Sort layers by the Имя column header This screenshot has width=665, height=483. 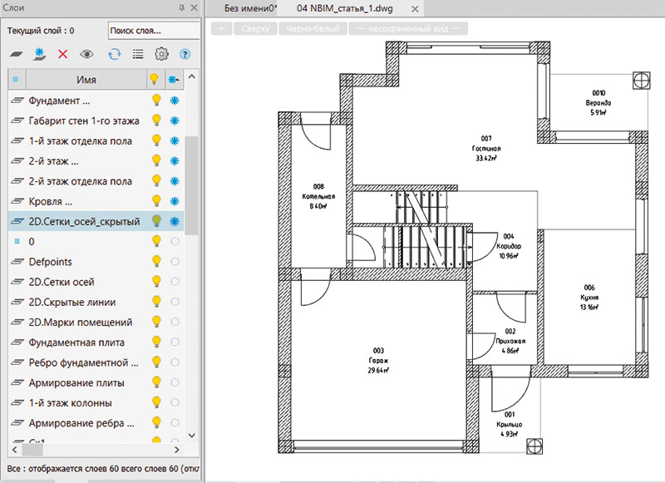tap(86, 80)
